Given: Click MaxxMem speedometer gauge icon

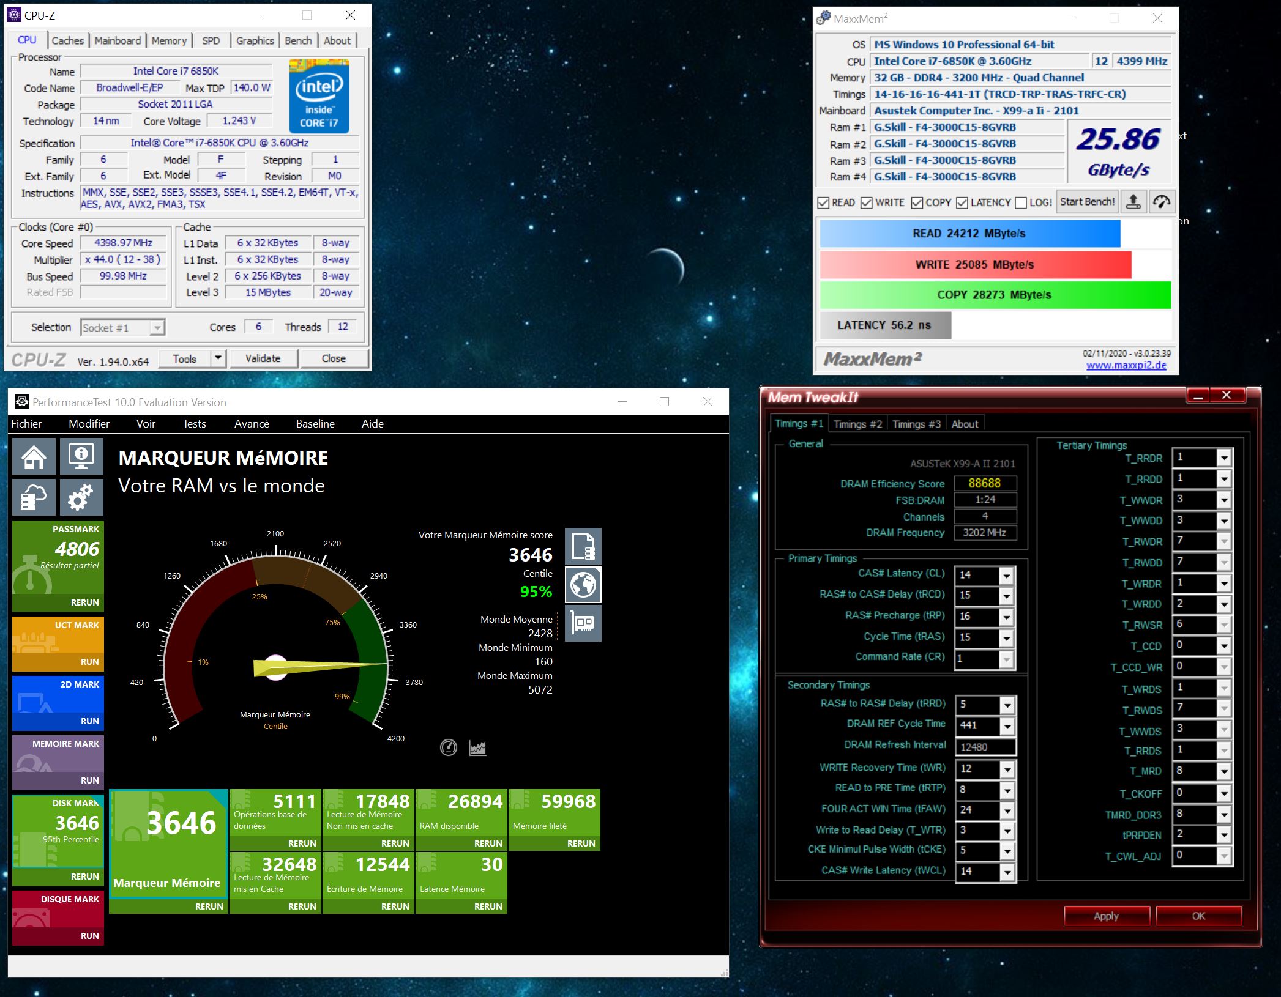Looking at the screenshot, I should pyautogui.click(x=1161, y=202).
